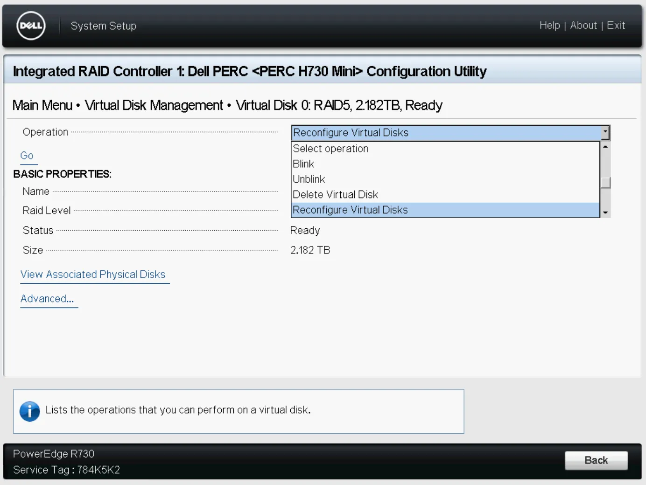
Task: Click Exit in the header
Action: tap(616, 26)
